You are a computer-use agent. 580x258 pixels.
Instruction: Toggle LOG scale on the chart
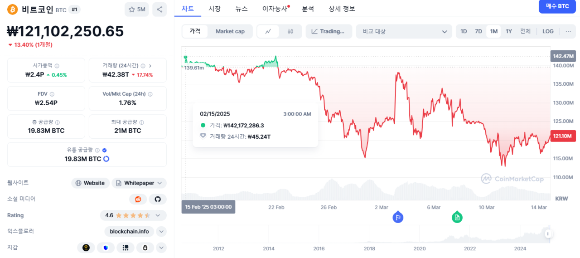(x=548, y=31)
